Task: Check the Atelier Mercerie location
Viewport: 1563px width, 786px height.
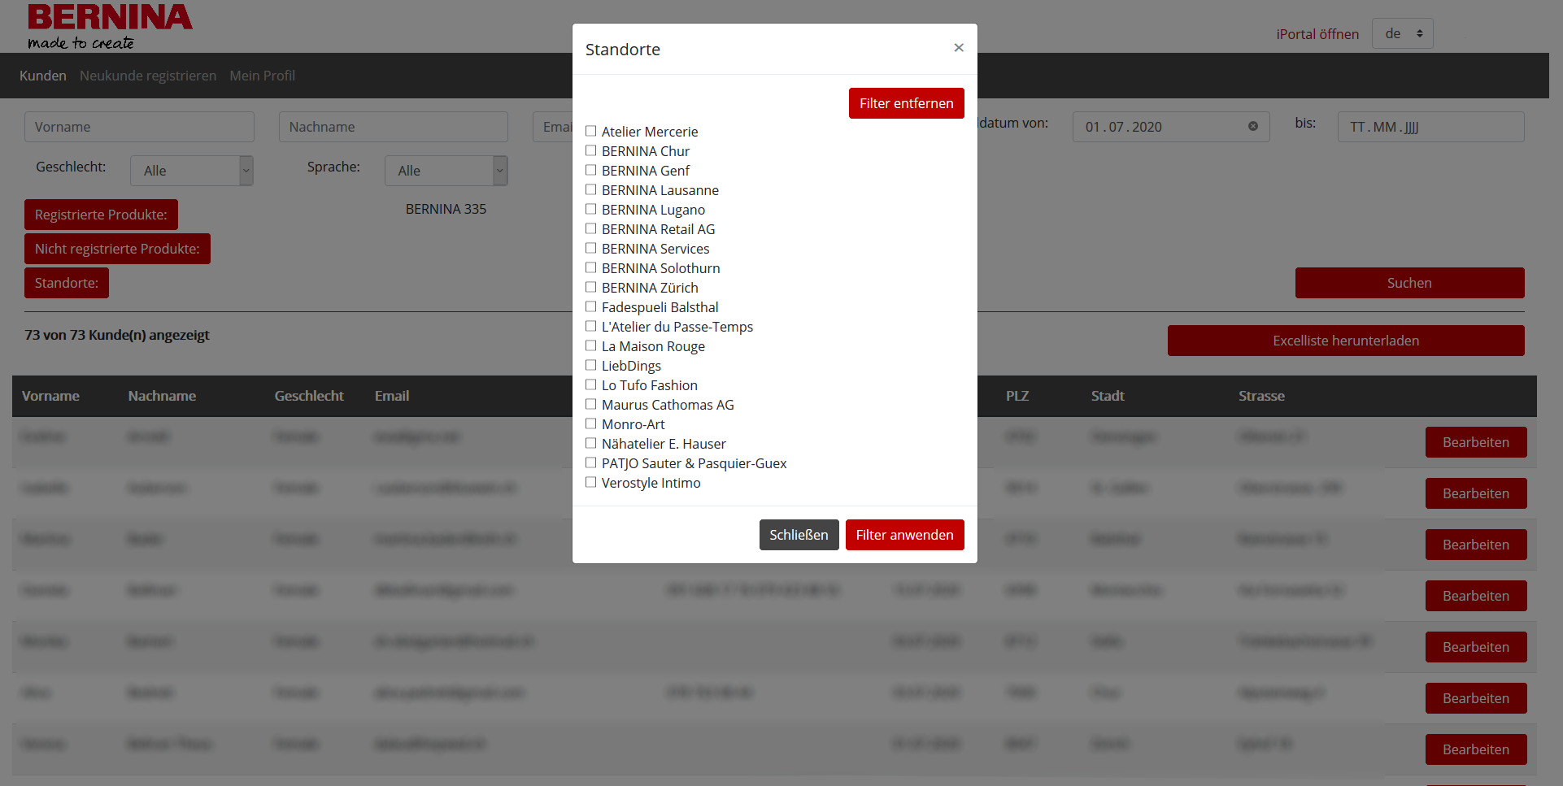Action: pos(591,131)
